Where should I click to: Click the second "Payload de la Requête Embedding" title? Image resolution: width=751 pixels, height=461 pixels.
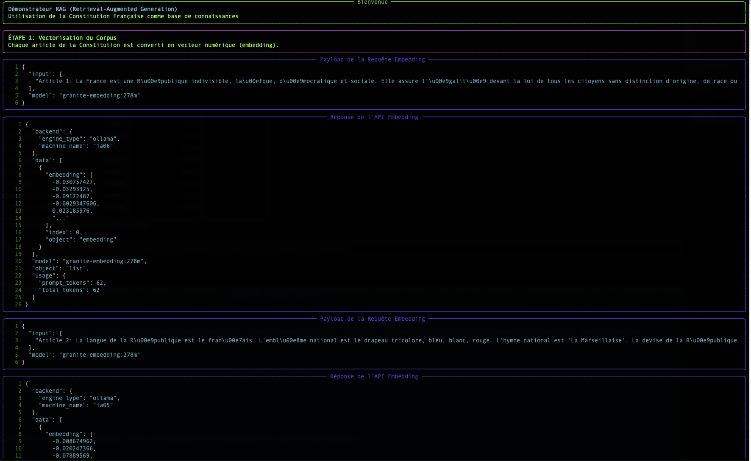[x=372, y=319]
